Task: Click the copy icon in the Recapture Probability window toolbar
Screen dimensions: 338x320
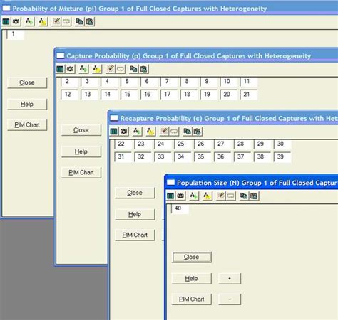Action: [187, 132]
